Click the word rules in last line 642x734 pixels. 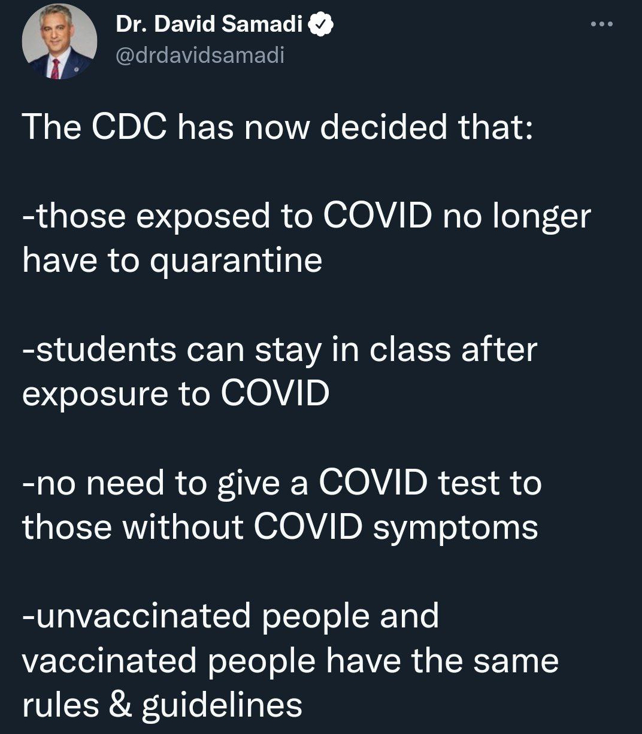click(x=60, y=705)
